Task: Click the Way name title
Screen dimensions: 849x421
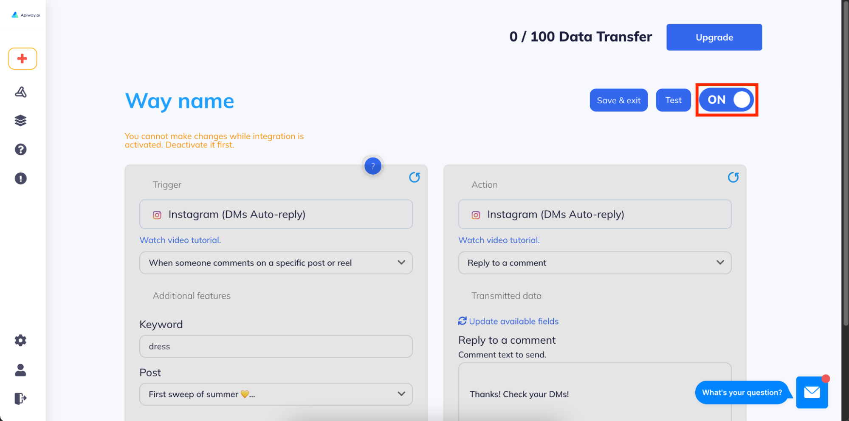Action: pyautogui.click(x=180, y=101)
